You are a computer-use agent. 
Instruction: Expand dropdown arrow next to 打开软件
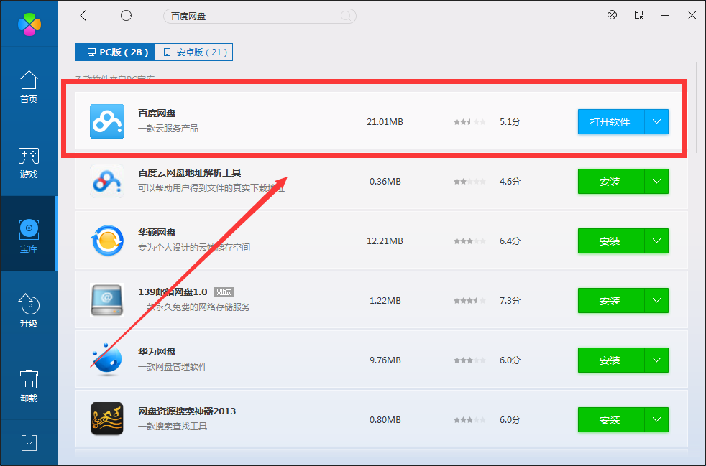[x=656, y=122]
